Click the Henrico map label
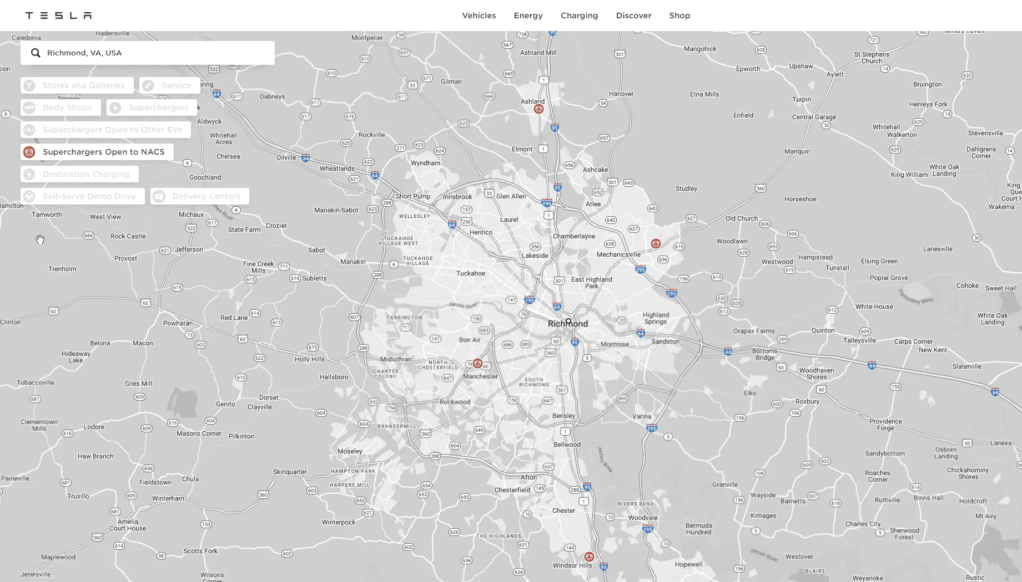Screen dimensions: 1022x582 481,232
